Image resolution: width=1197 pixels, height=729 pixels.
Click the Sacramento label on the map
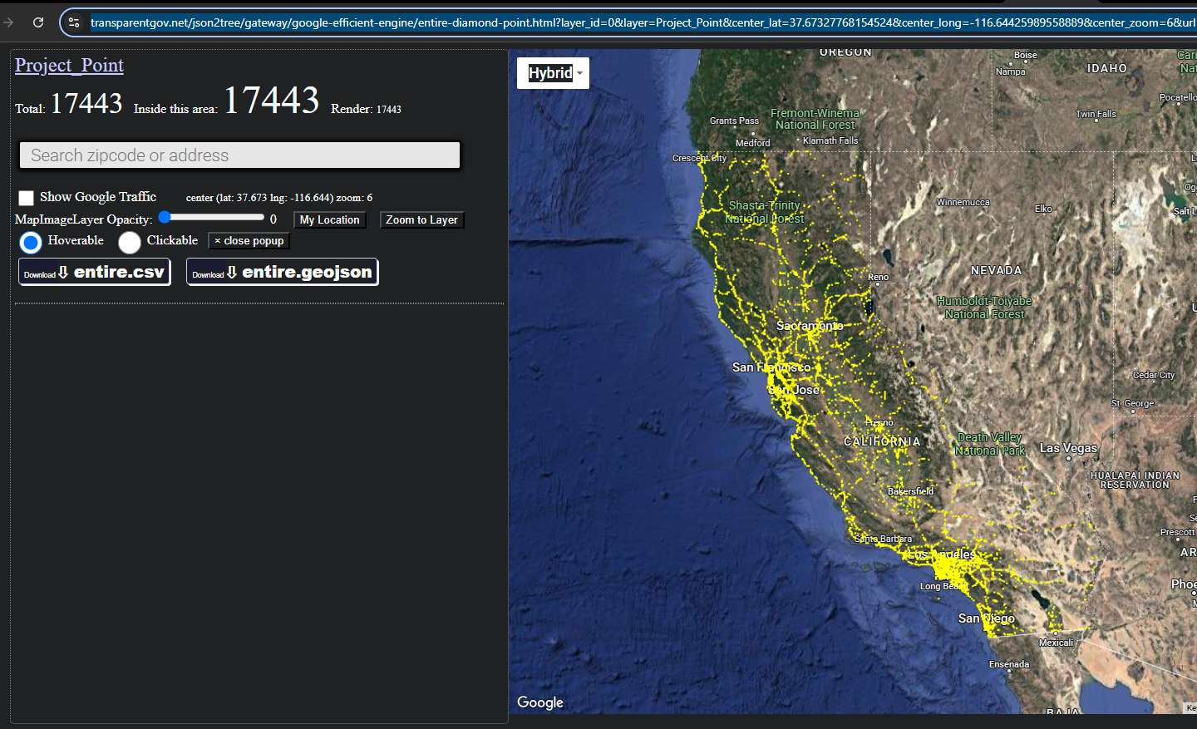pos(810,326)
